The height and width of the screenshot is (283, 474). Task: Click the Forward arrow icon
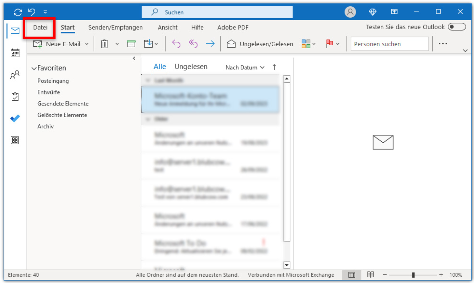tap(210, 44)
